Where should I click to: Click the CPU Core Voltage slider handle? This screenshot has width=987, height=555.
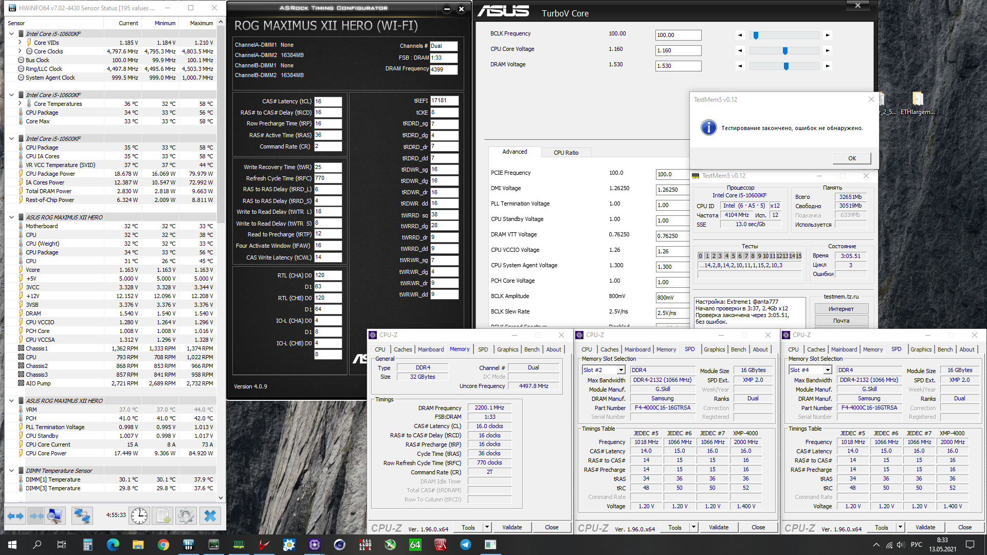785,51
